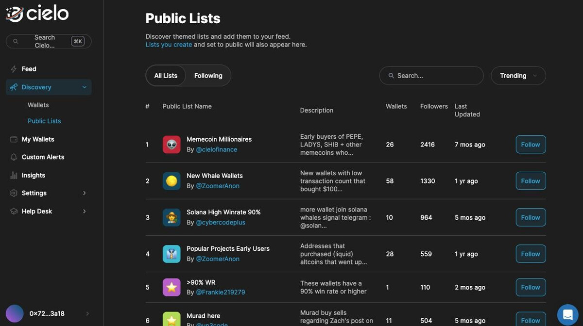
Task: Open the Trending sort dropdown
Action: click(x=518, y=76)
